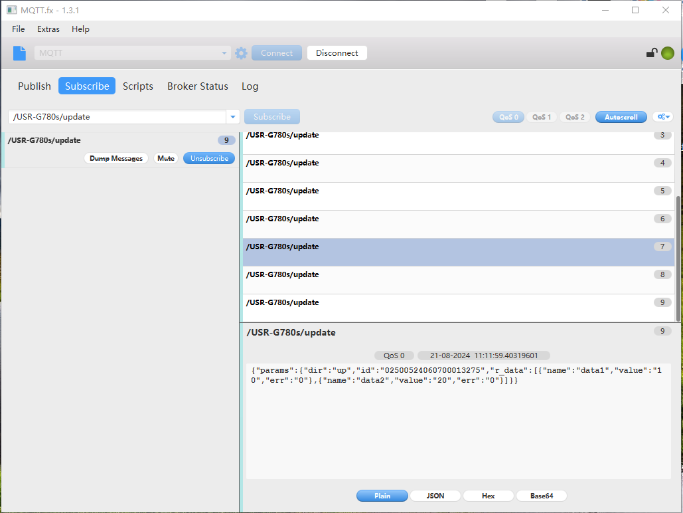
Task: Select QoS 0 for the subscription
Action: pos(507,117)
